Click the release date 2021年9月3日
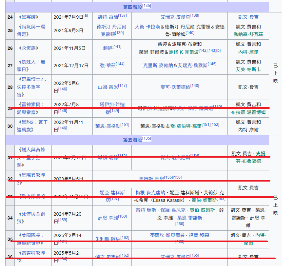The image size is (293, 272). click(68, 30)
